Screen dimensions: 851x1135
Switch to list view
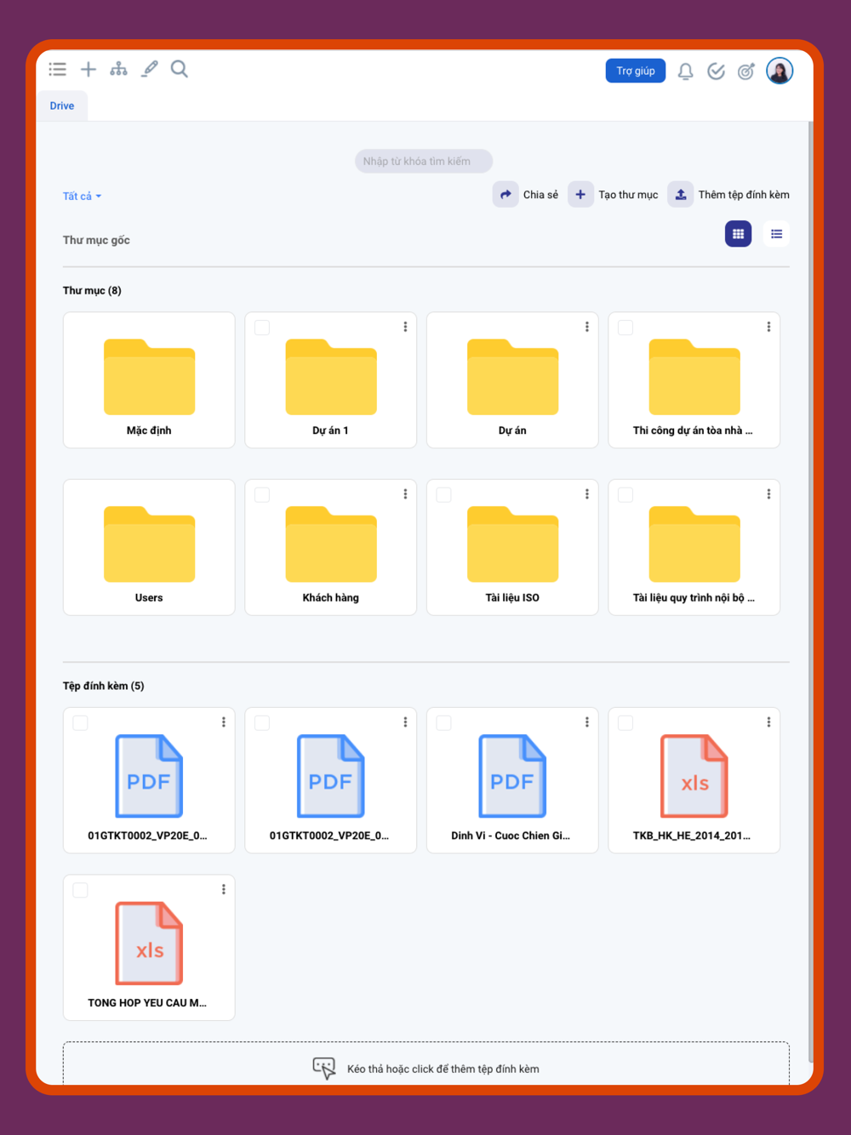[x=776, y=234]
